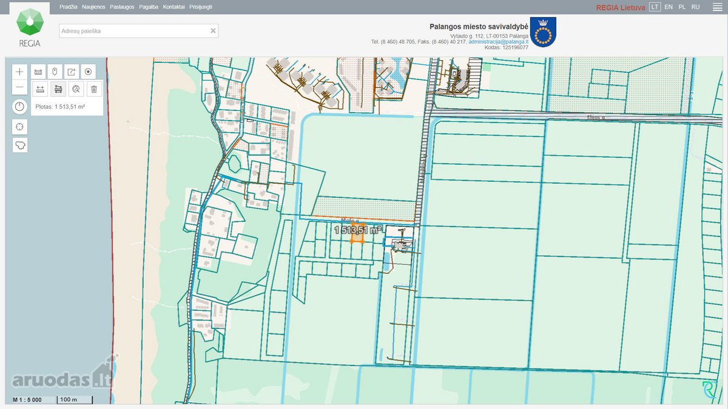Click the share/export map icon
Screen dimensions: 728x409
(72, 71)
